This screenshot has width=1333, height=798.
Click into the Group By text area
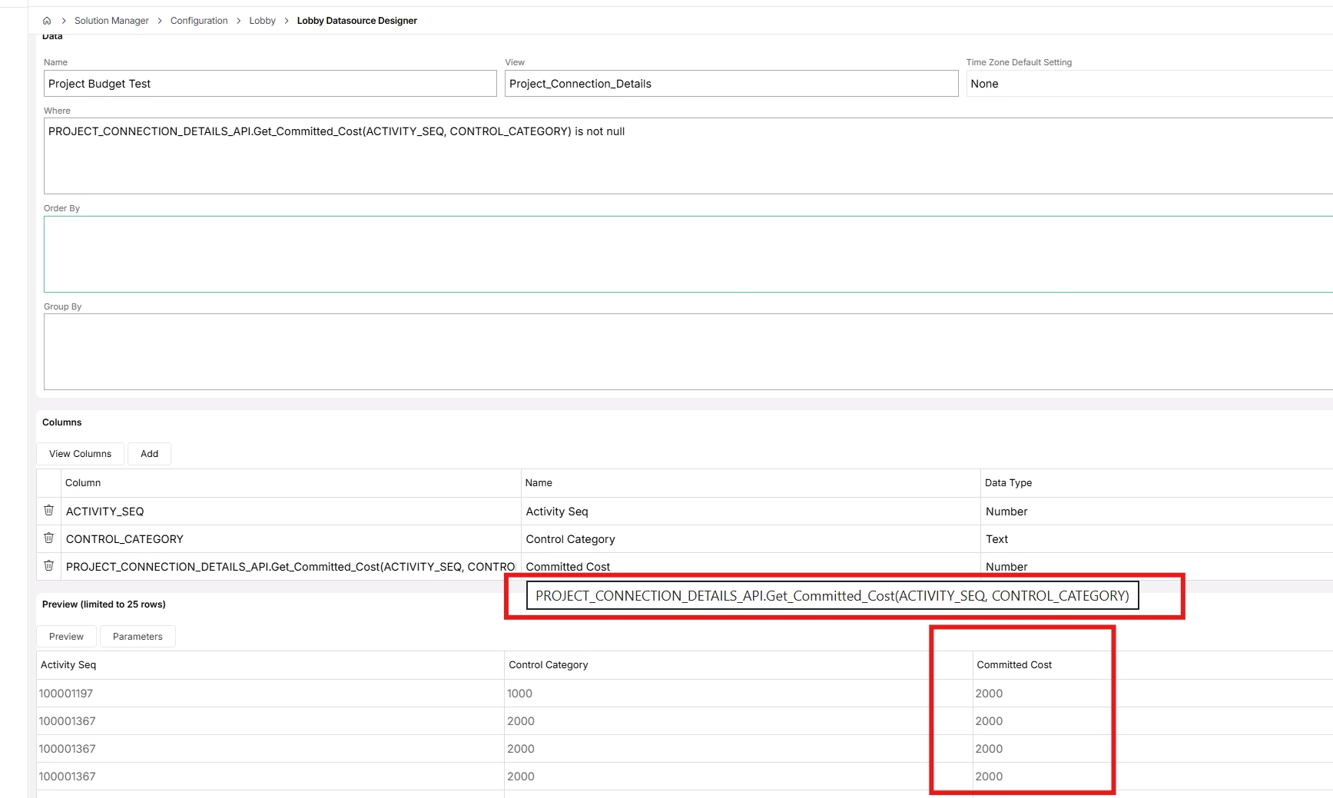coord(688,352)
